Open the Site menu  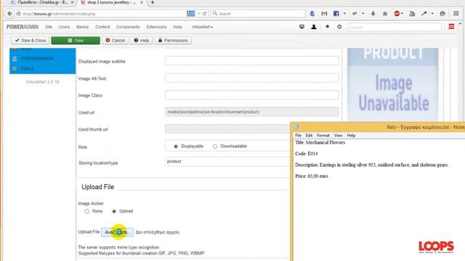click(x=49, y=27)
